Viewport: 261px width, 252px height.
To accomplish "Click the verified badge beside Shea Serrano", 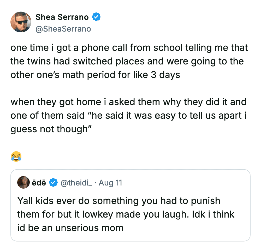I will click(97, 17).
